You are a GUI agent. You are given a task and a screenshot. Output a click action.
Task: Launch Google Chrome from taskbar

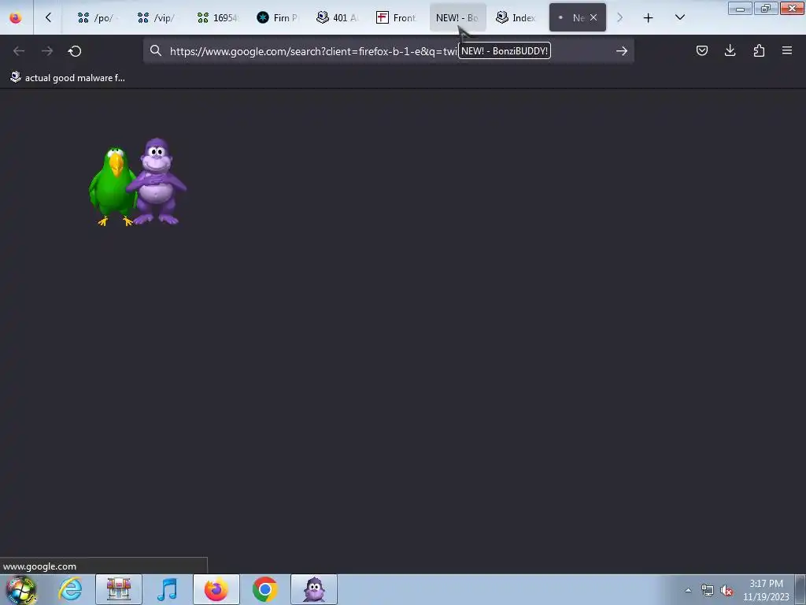[264, 589]
